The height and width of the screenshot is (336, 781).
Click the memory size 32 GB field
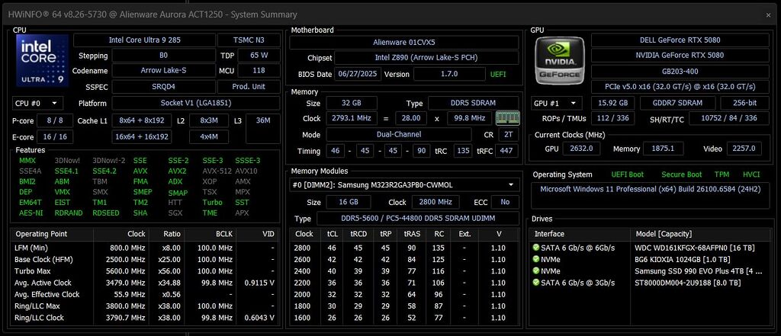point(351,103)
